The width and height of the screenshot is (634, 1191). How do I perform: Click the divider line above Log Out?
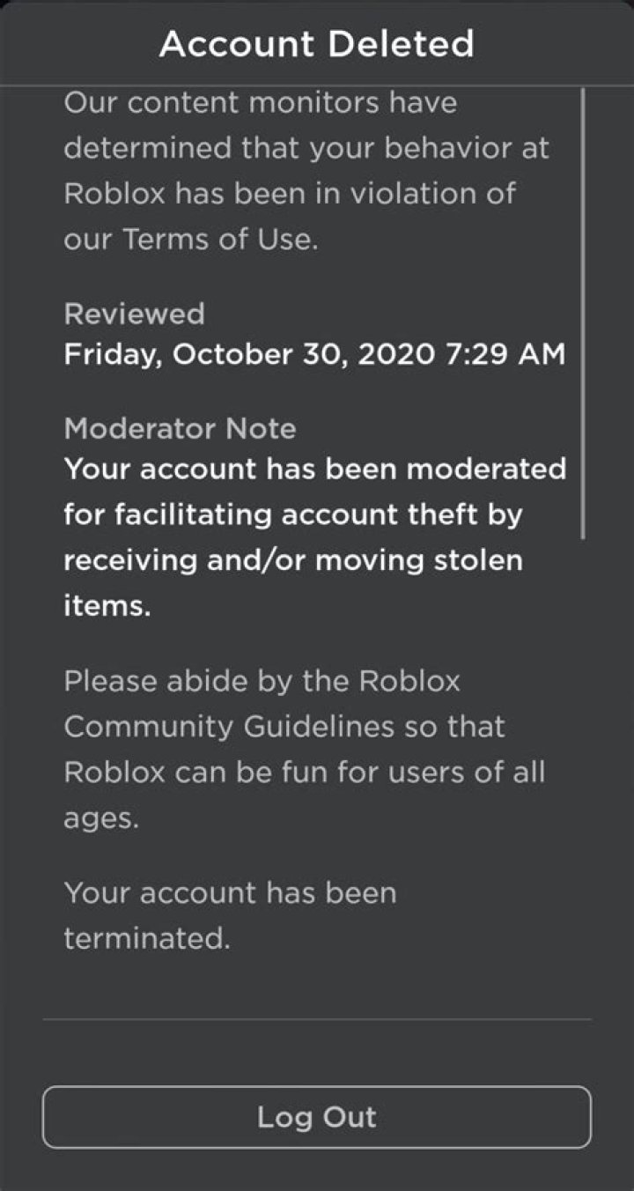tap(317, 1019)
